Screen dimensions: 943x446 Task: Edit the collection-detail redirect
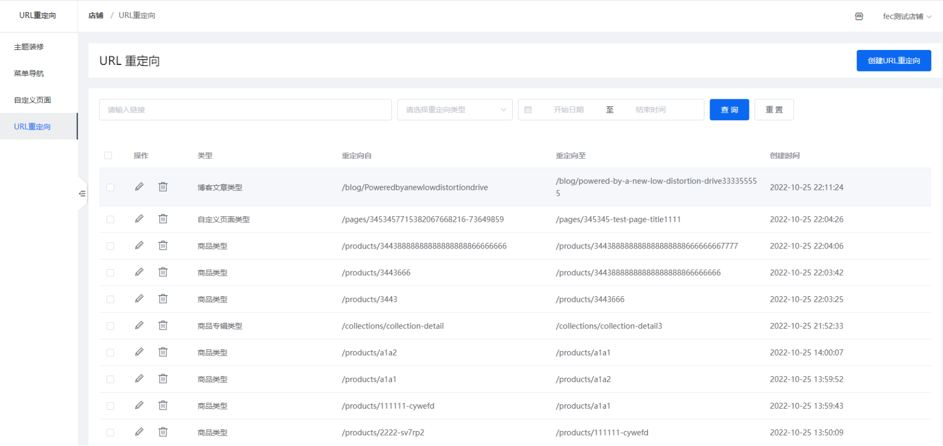(139, 326)
